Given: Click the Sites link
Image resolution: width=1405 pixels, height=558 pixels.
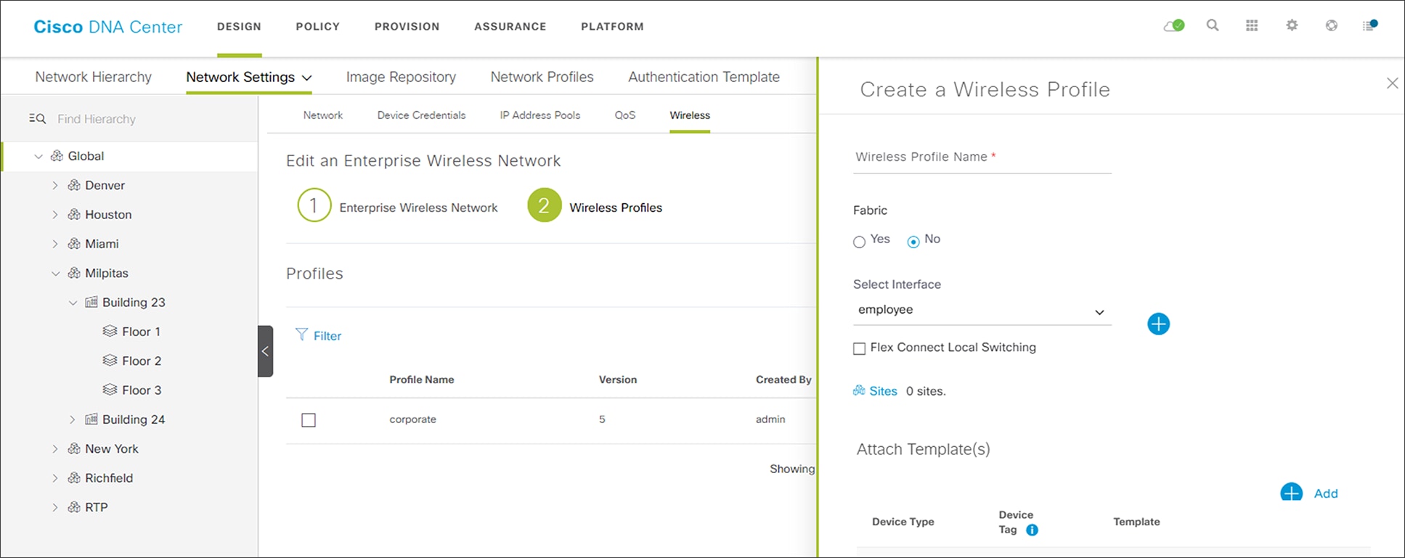Looking at the screenshot, I should pyautogui.click(x=883, y=391).
